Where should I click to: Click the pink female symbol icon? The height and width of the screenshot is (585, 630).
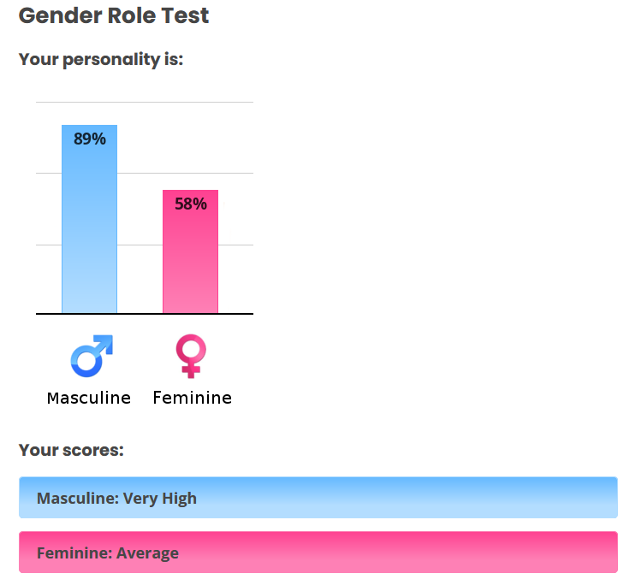(191, 356)
